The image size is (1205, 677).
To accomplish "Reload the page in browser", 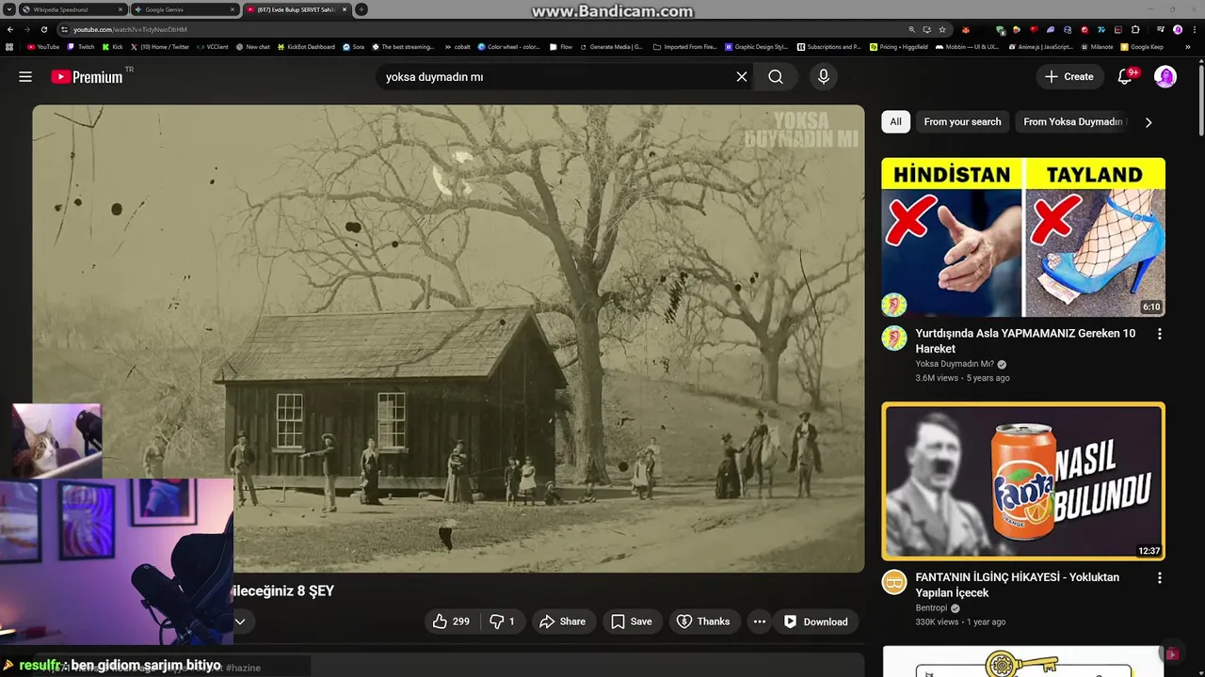I will click(44, 29).
